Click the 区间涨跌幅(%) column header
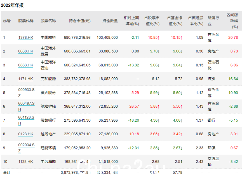242x176 pixels. pyautogui.click(x=232, y=21)
